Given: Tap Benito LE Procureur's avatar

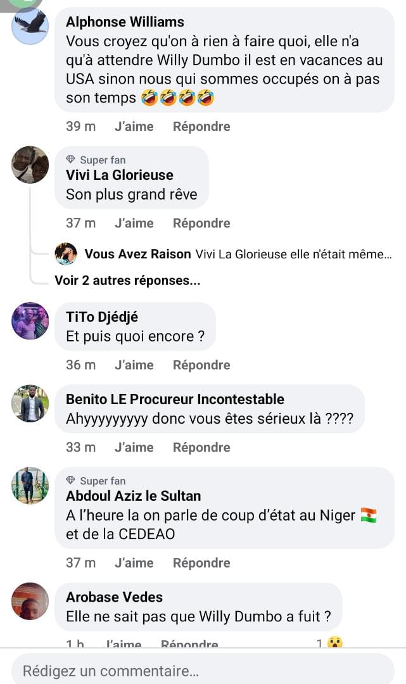Looking at the screenshot, I should click(x=30, y=403).
